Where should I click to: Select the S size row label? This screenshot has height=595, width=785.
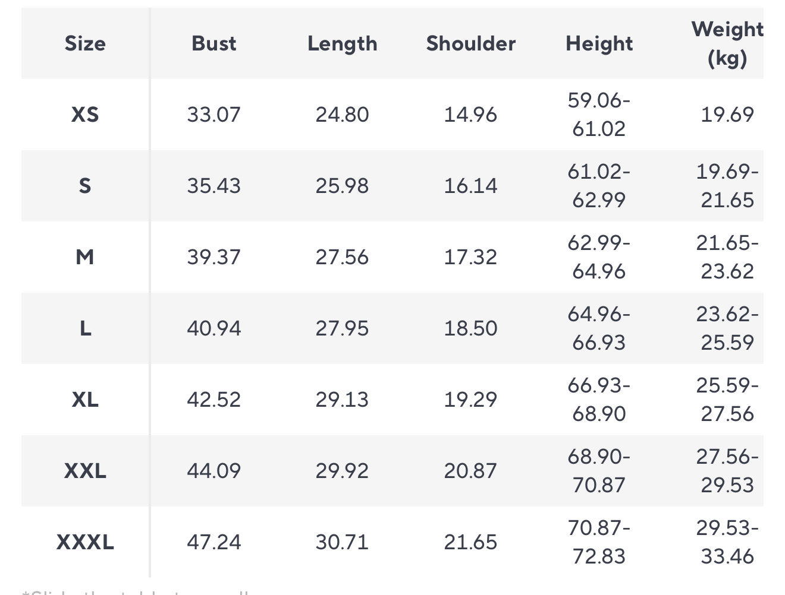tap(85, 186)
